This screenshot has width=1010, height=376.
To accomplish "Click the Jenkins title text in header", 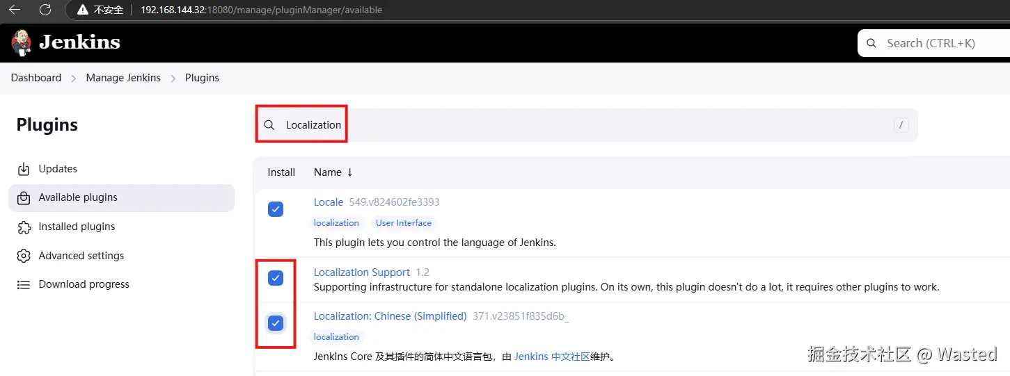I will 80,42.
